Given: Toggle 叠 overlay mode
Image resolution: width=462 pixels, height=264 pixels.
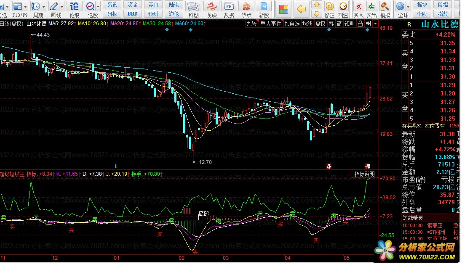Looking at the screenshot, I should pos(331,24).
